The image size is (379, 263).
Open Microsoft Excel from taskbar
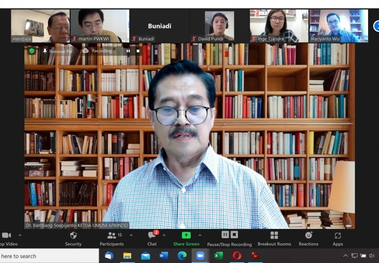pyautogui.click(x=219, y=255)
